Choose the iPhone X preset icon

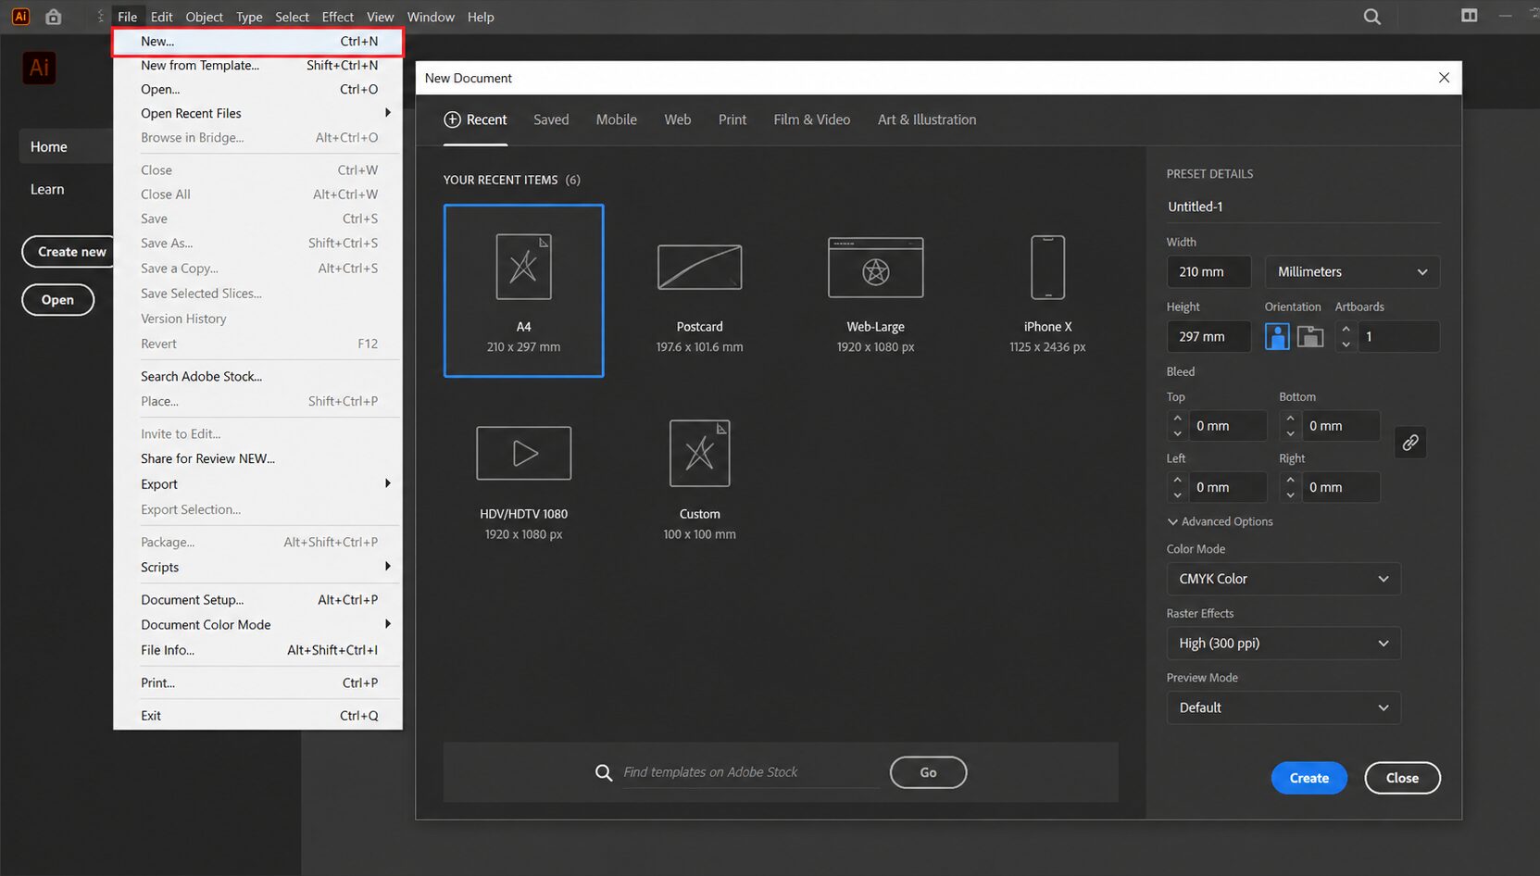click(x=1047, y=267)
